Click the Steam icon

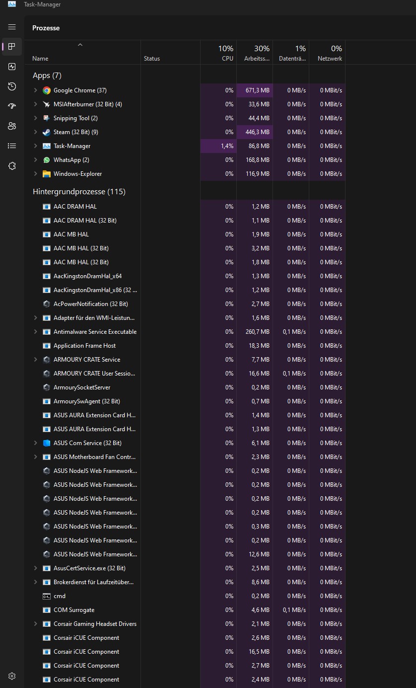[x=47, y=132]
